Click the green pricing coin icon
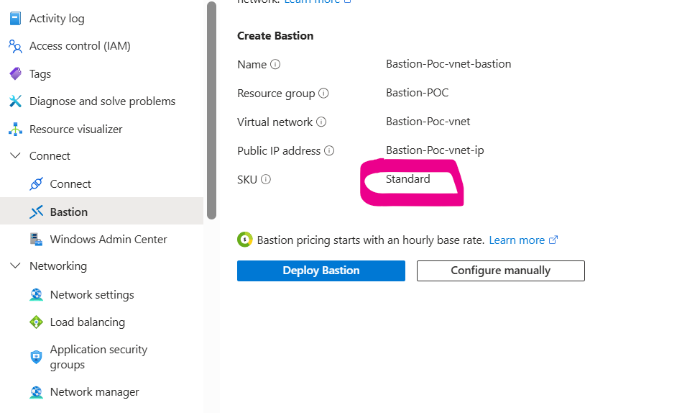Viewport: 682px width, 413px height. (245, 240)
